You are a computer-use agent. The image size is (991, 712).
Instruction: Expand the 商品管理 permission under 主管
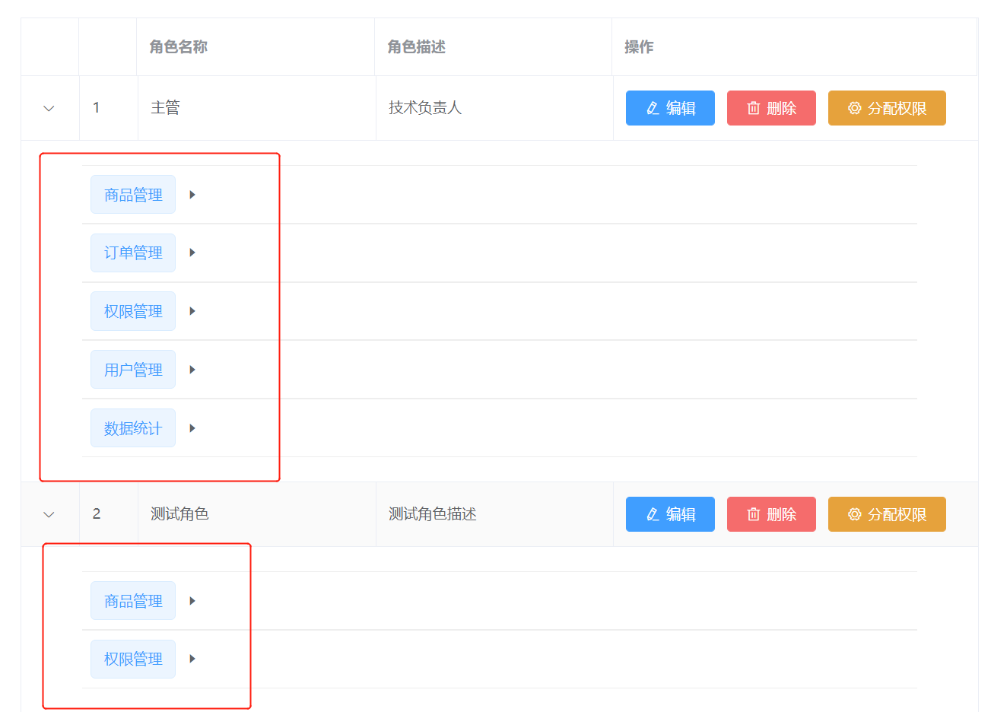(192, 194)
